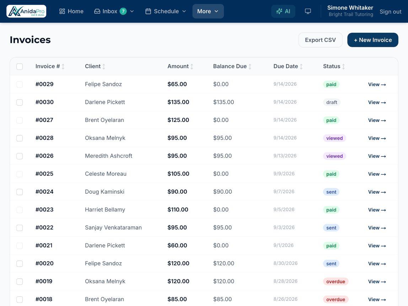The image size is (408, 306).
Task: Create a new invoice
Action: 372,40
